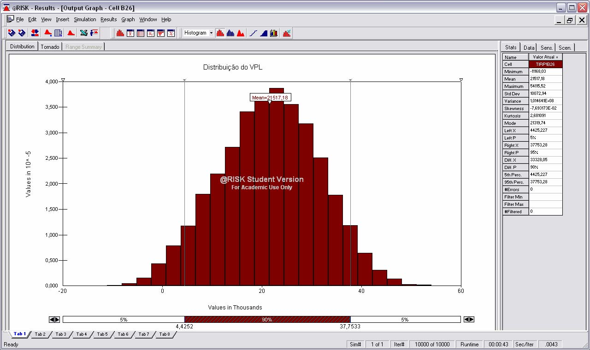Viewport: 590px width, 350px height.
Task: Open the Insert menu
Action: point(63,19)
